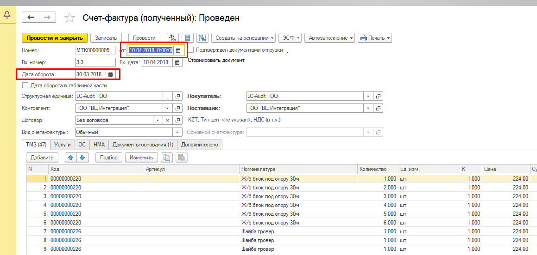
Task: Switch to Услуги tab
Action: point(63,145)
